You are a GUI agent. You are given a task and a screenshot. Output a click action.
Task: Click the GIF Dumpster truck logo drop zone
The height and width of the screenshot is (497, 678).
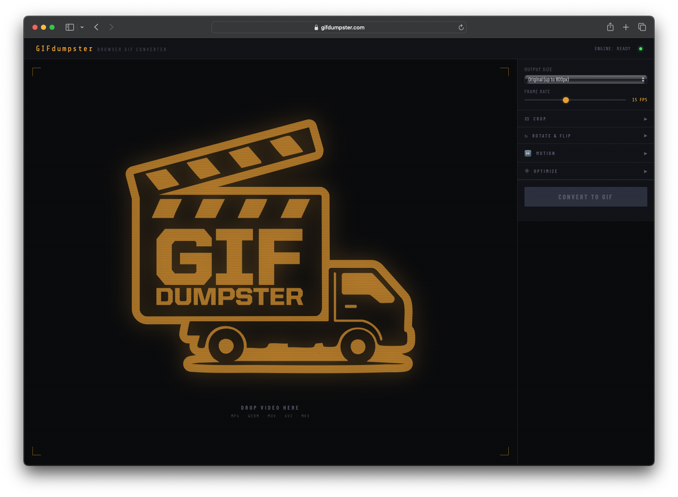[270, 247]
